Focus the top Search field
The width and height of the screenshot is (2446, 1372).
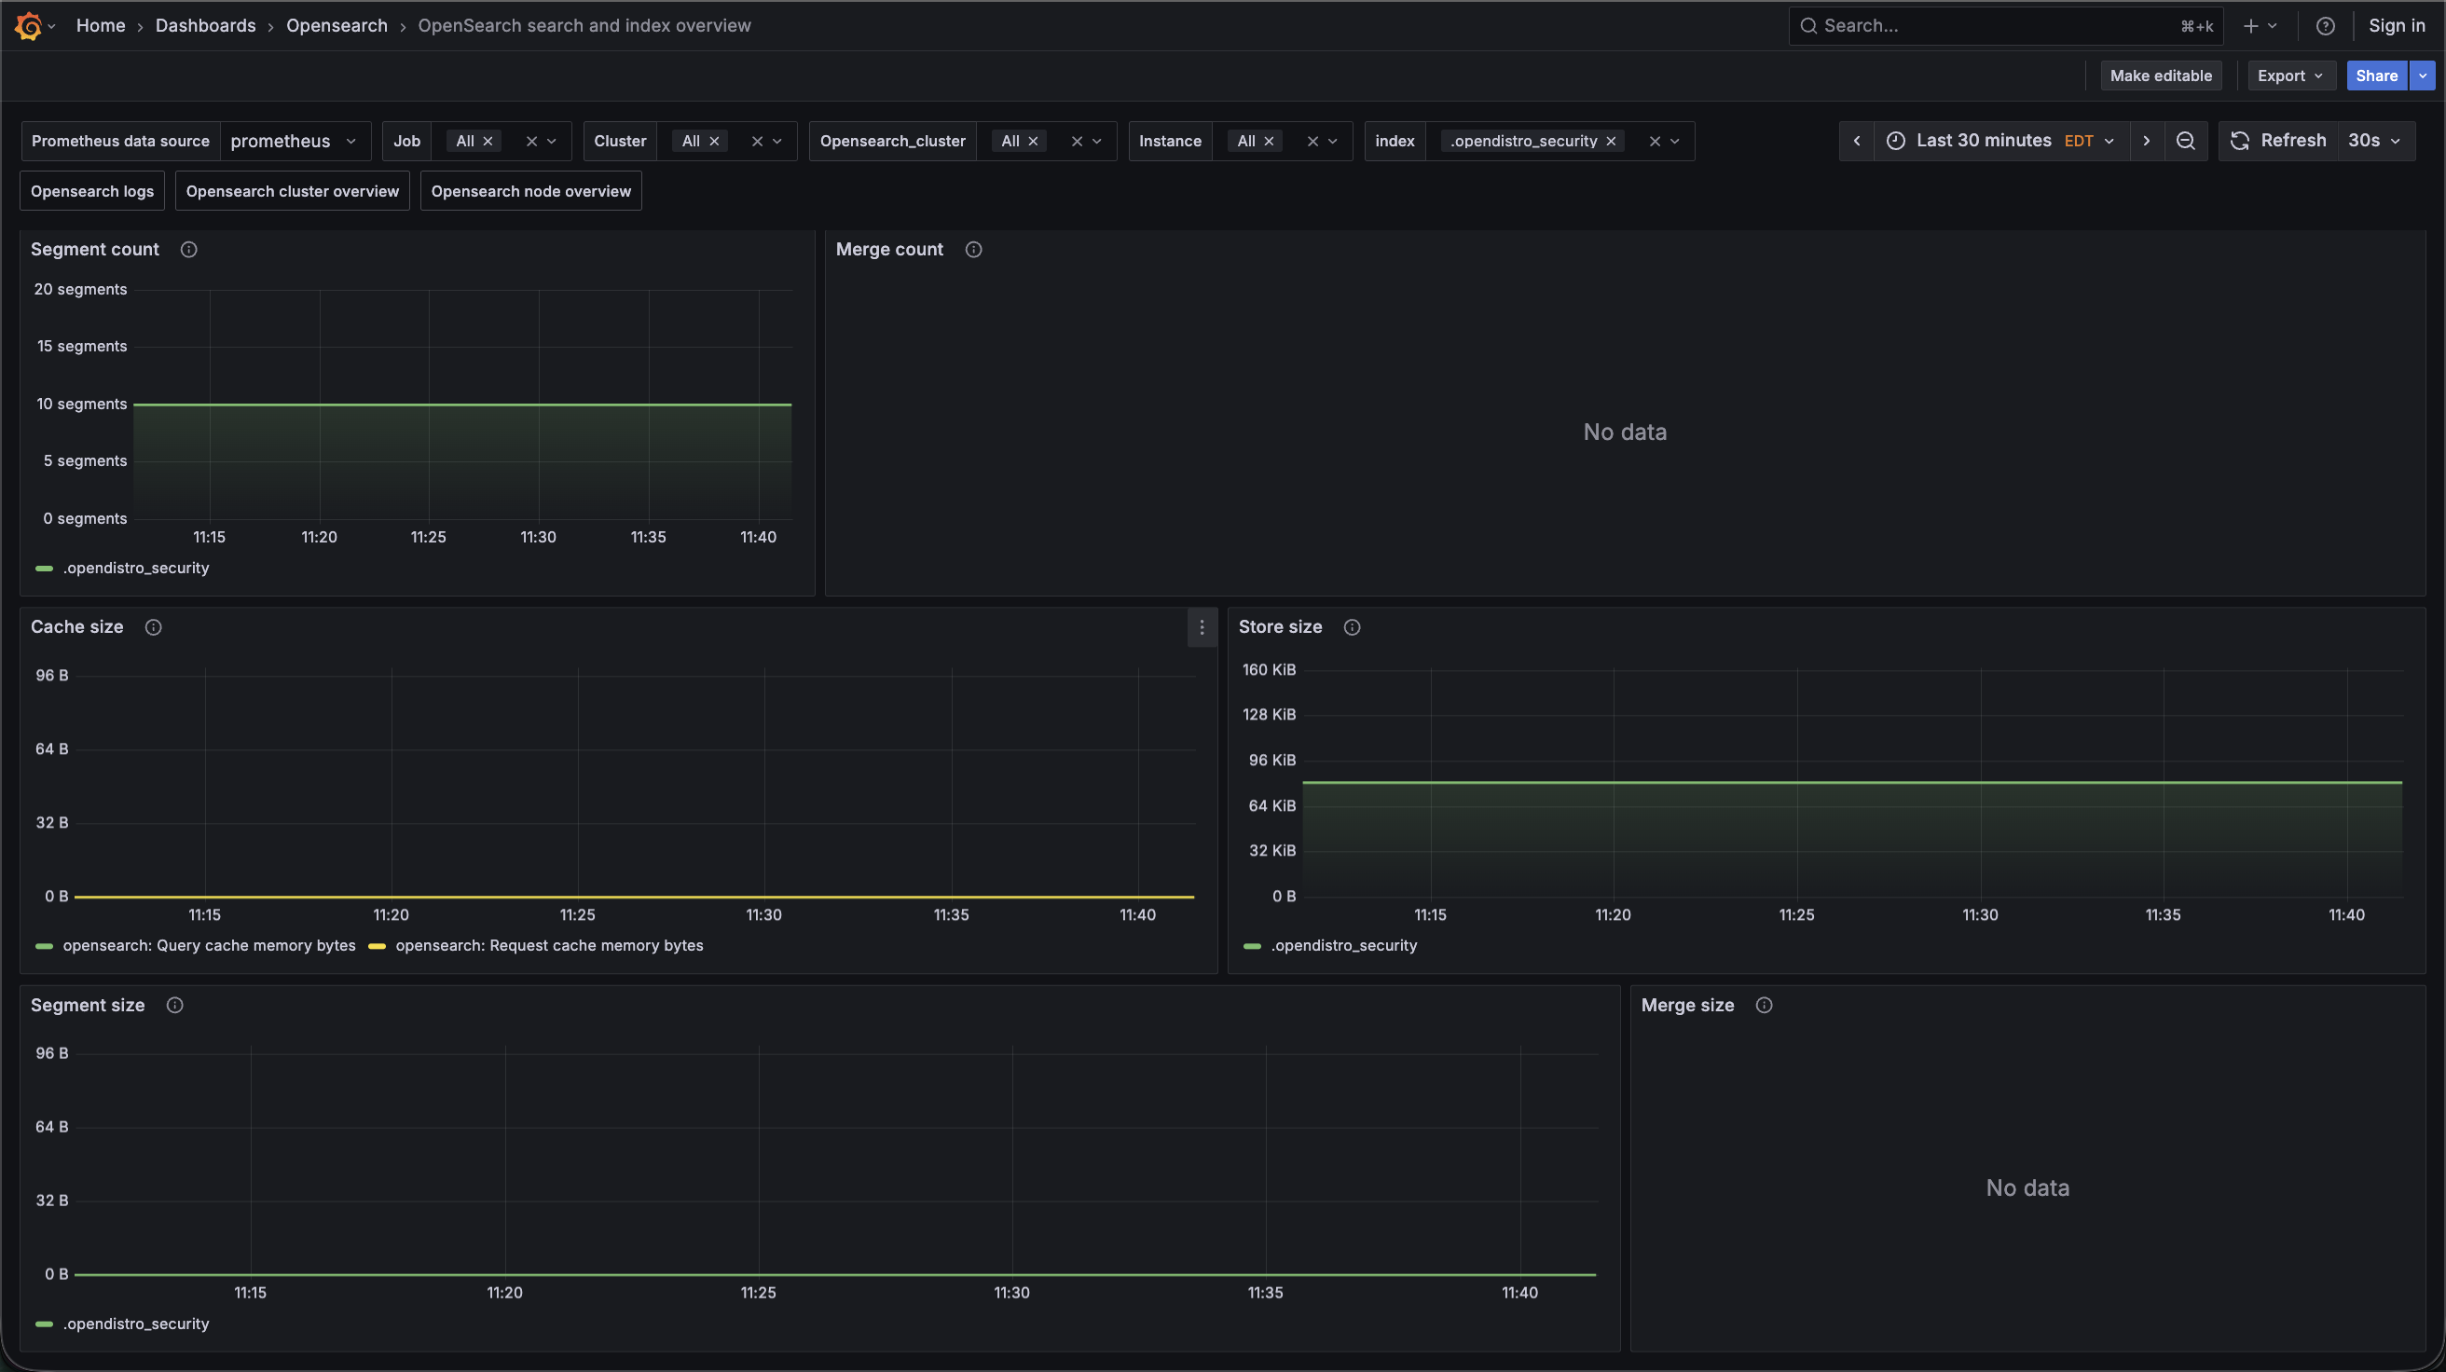(2005, 26)
